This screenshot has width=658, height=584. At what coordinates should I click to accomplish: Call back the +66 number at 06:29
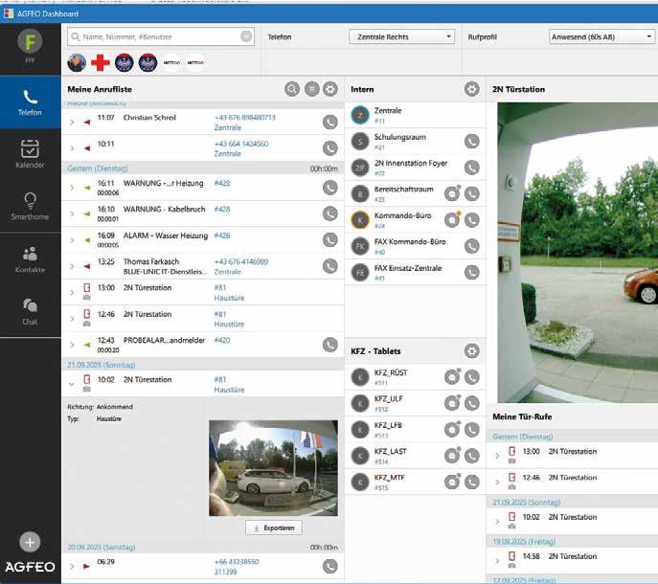tap(330, 567)
